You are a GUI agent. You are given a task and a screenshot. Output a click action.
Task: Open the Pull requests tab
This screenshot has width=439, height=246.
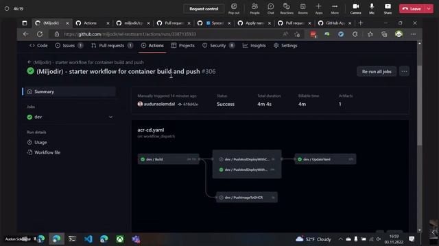tap(112, 46)
